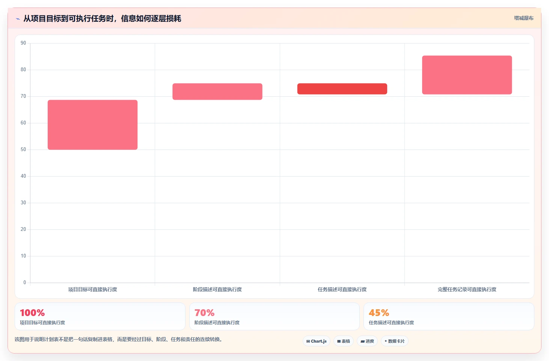Click x-axis label 任务描述可直接执行度
This screenshot has width=549, height=361.
pyautogui.click(x=342, y=289)
